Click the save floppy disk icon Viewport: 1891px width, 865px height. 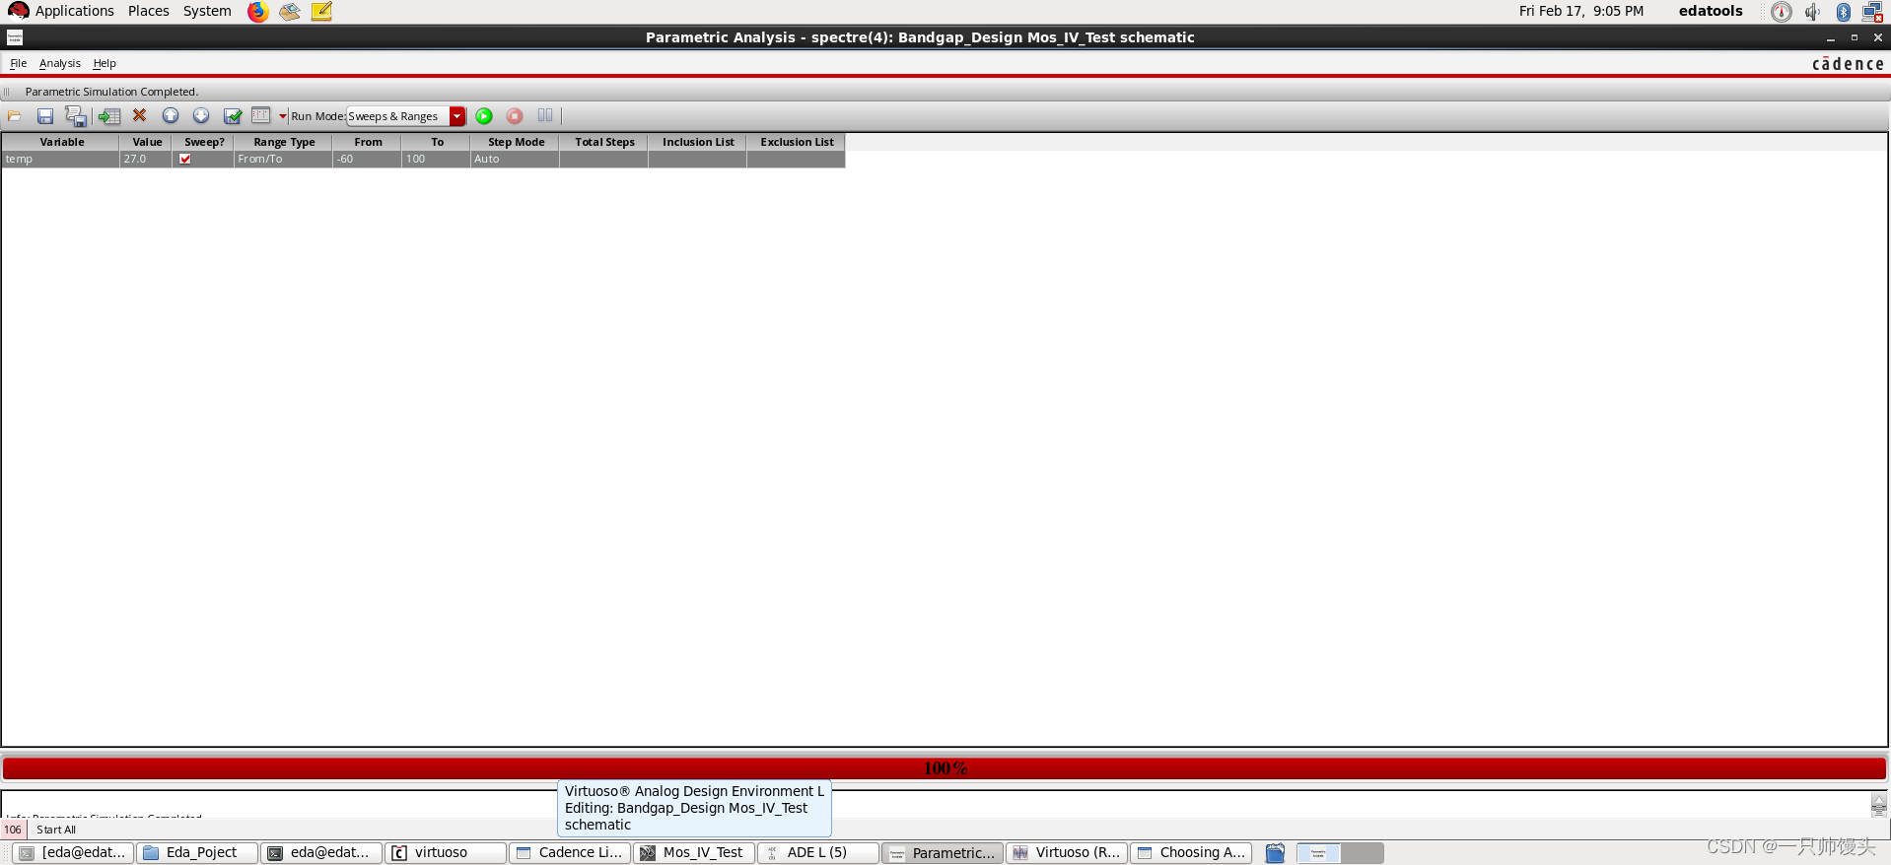45,116
